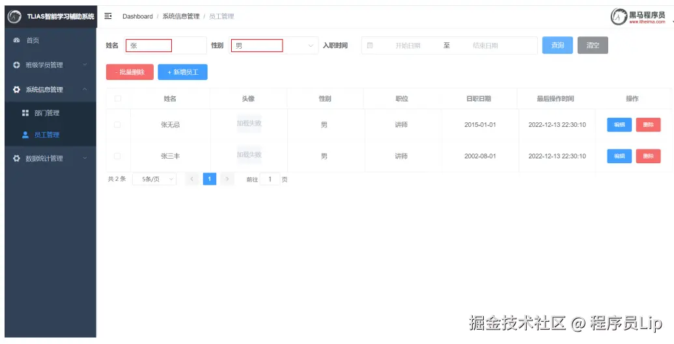
Task: Click the 前往 page number input
Action: tap(270, 179)
